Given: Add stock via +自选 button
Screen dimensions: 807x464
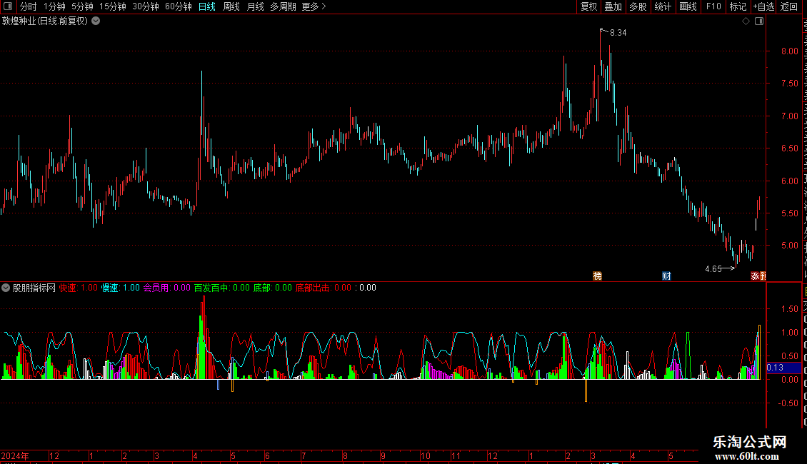Looking at the screenshot, I should pos(763,6).
